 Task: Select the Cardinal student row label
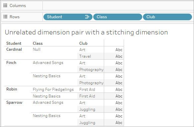click(x=14, y=49)
